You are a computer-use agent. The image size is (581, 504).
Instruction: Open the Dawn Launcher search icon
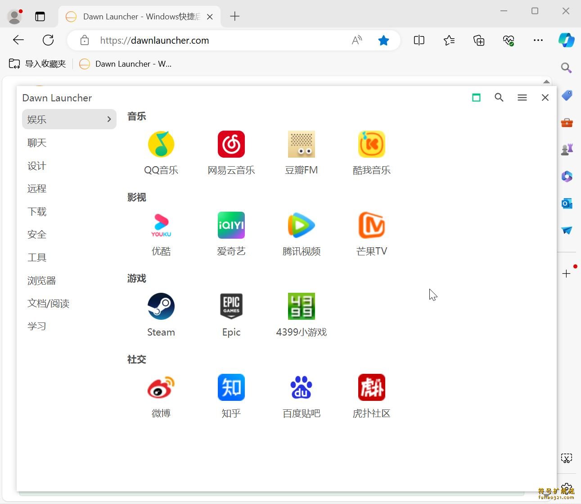coord(499,98)
